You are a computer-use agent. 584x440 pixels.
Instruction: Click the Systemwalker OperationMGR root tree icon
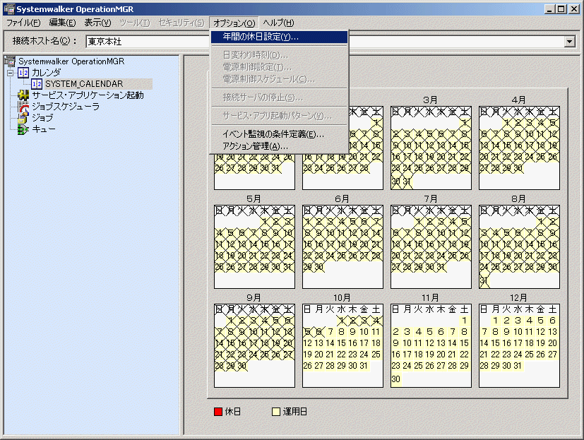click(11, 61)
